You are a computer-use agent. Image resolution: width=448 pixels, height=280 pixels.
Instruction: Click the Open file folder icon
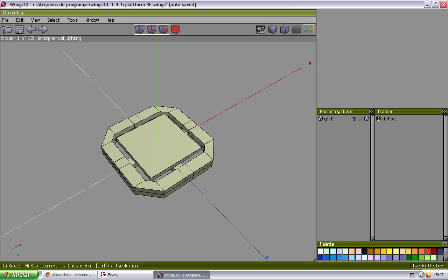point(7,30)
